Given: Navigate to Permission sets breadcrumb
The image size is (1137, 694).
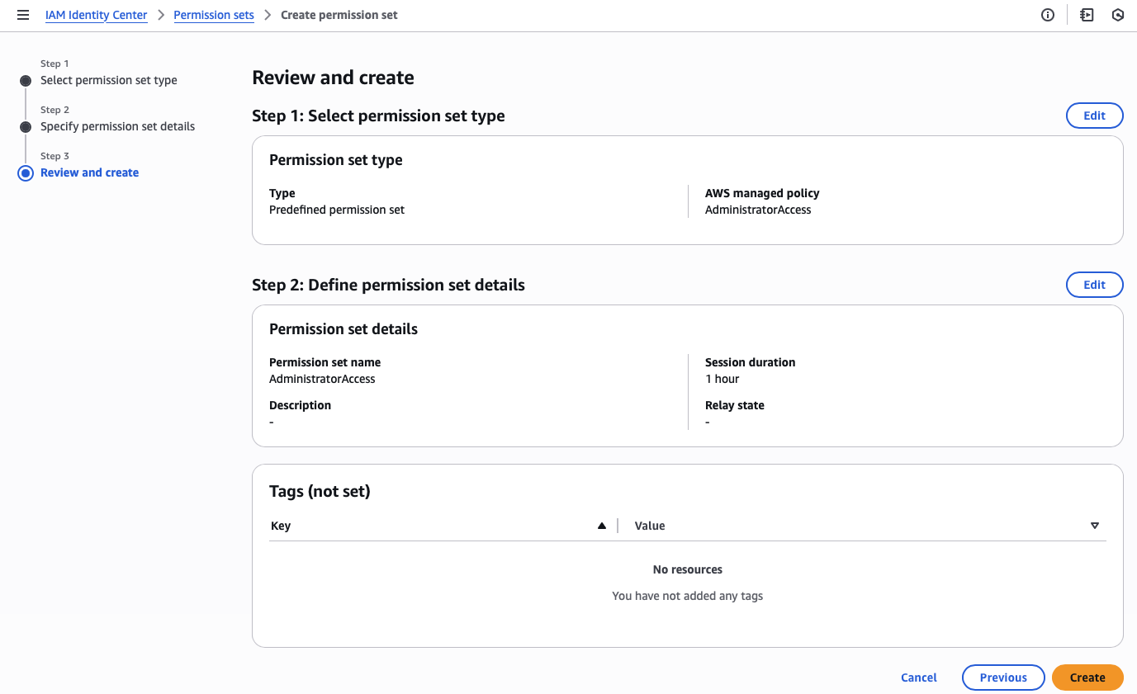Looking at the screenshot, I should coord(213,15).
